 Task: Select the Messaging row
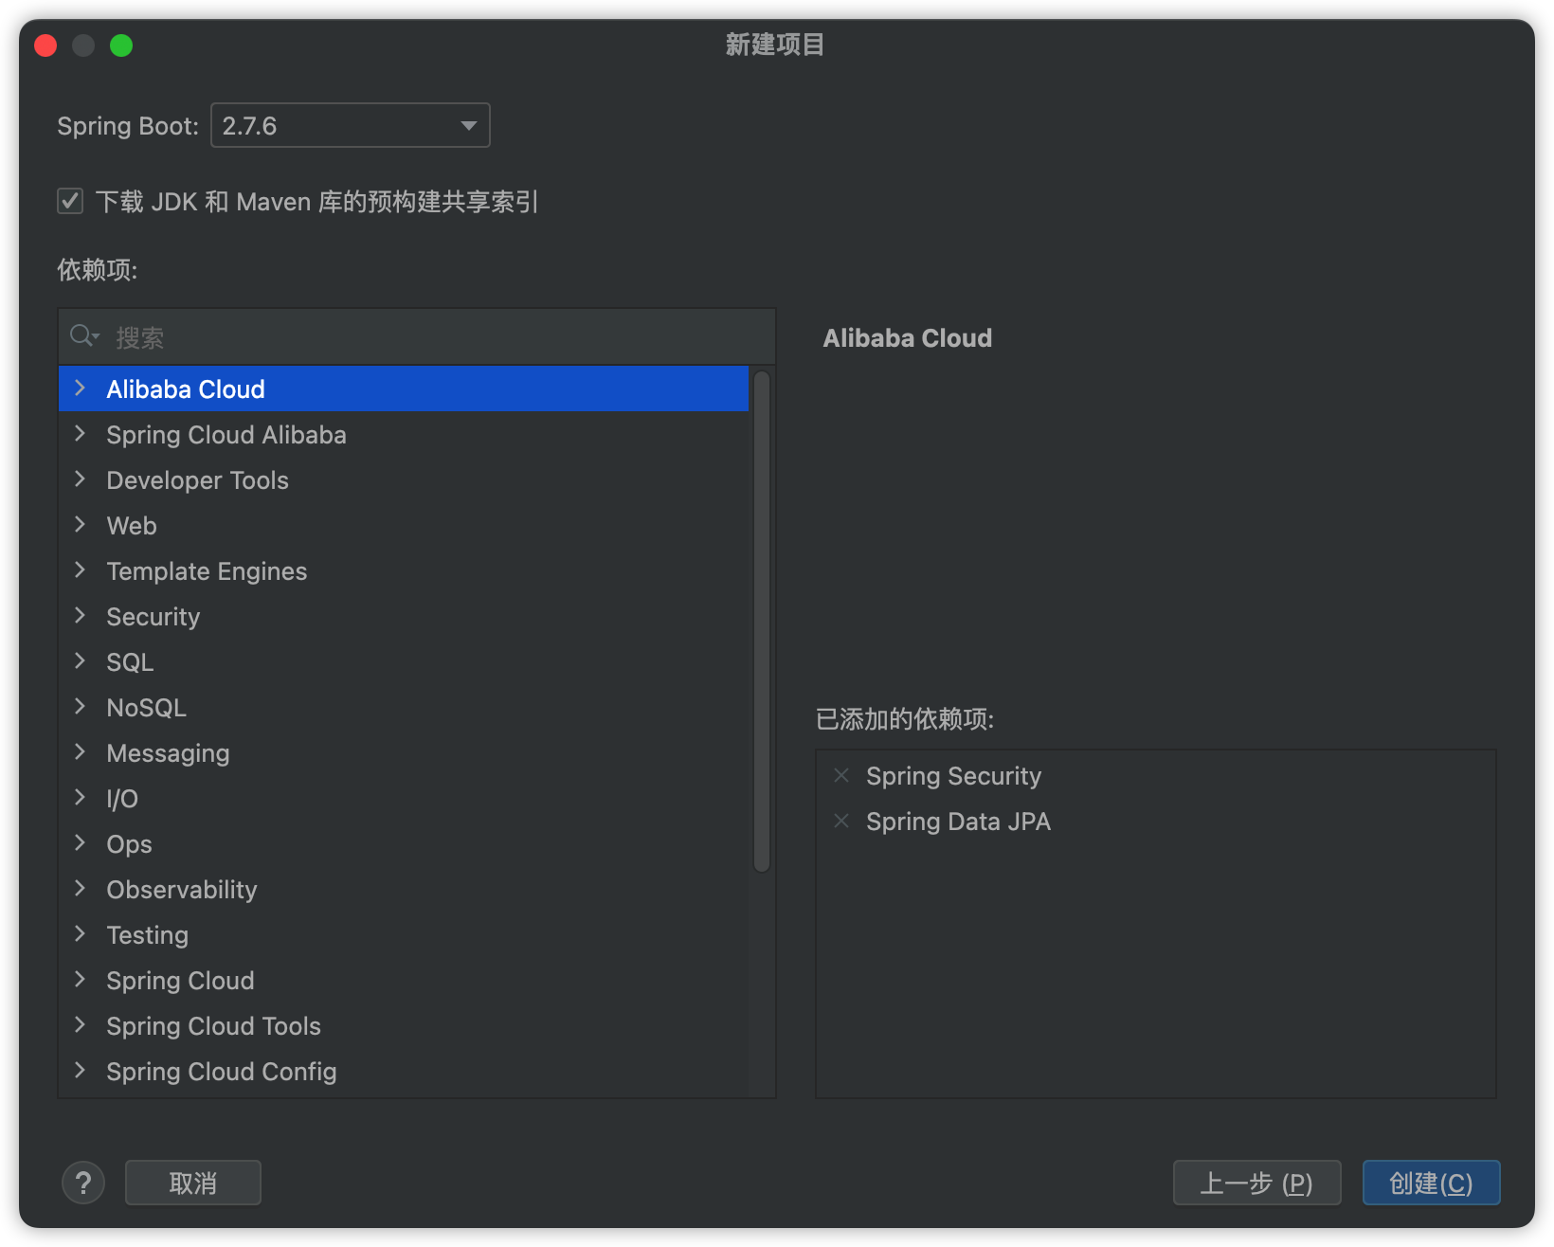click(404, 752)
